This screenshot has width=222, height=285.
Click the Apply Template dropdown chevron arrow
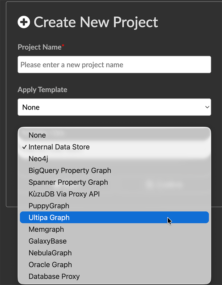[207, 107]
